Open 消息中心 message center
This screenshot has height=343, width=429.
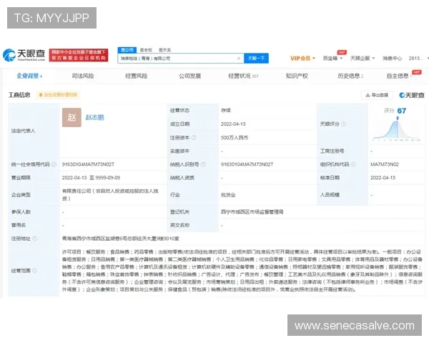pyautogui.click(x=392, y=59)
